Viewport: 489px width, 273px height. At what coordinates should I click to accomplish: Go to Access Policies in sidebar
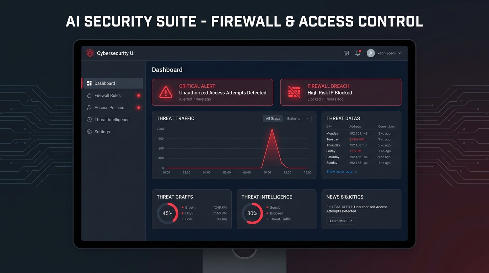(112, 107)
